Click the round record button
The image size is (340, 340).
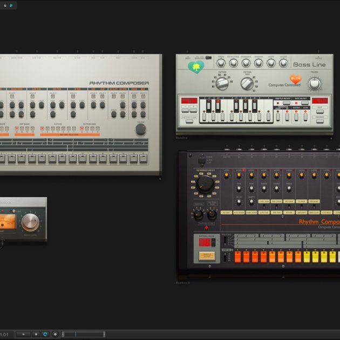point(55,335)
